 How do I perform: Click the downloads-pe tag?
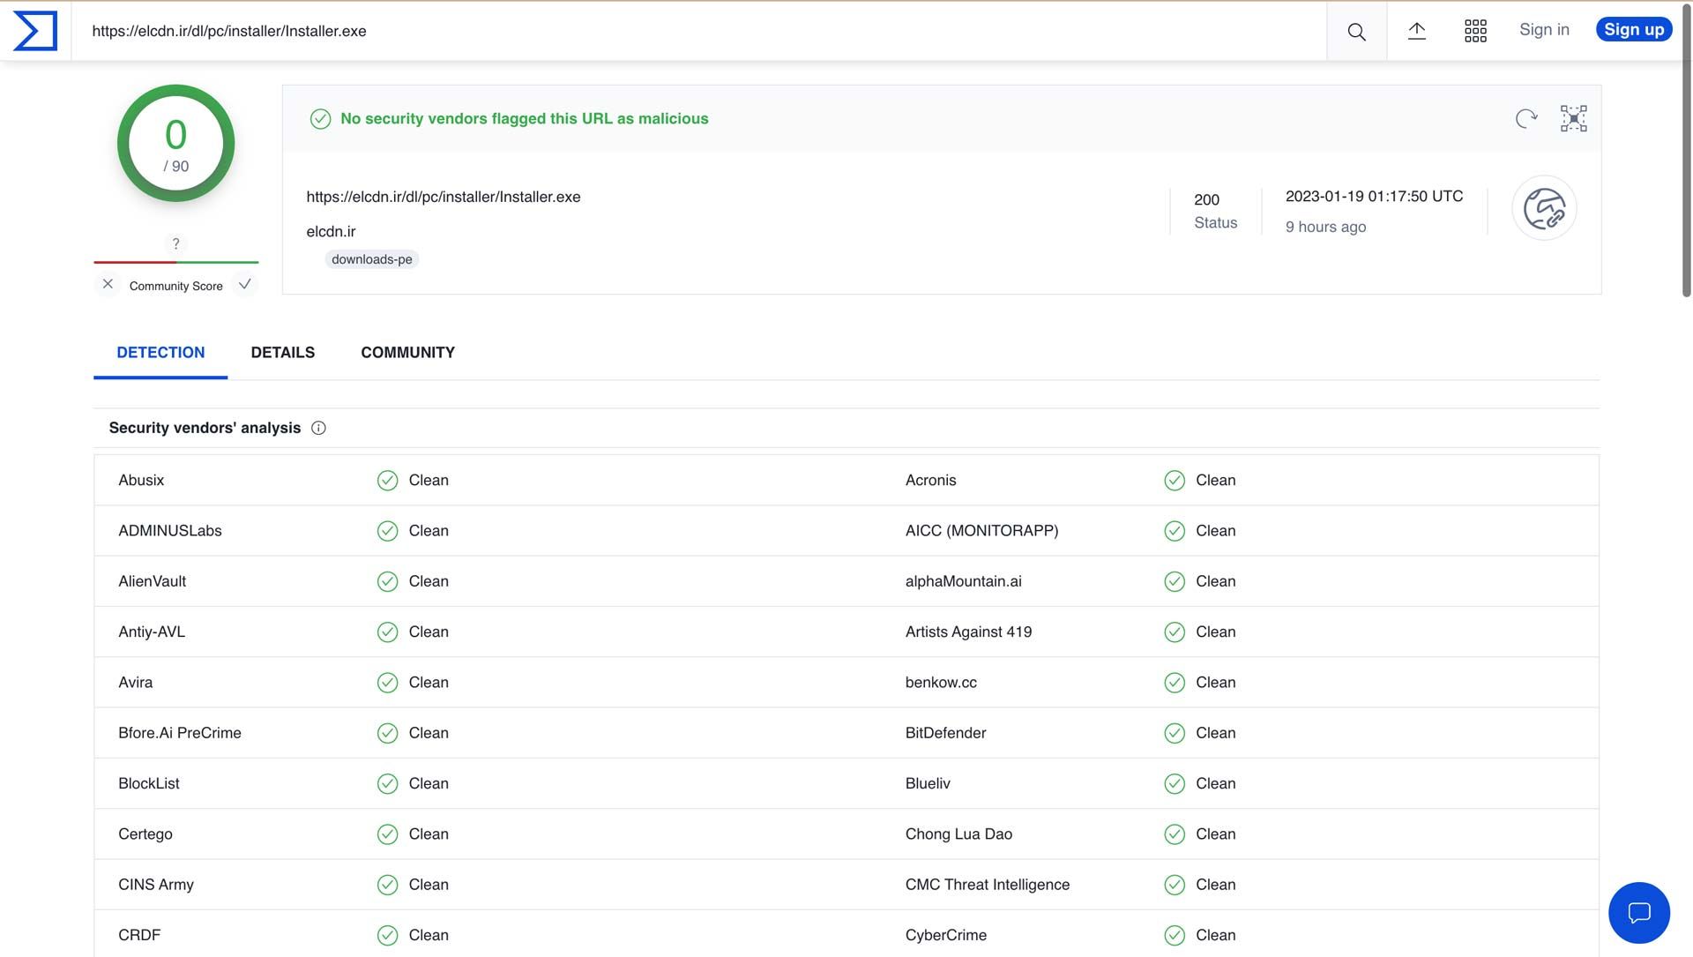(372, 259)
